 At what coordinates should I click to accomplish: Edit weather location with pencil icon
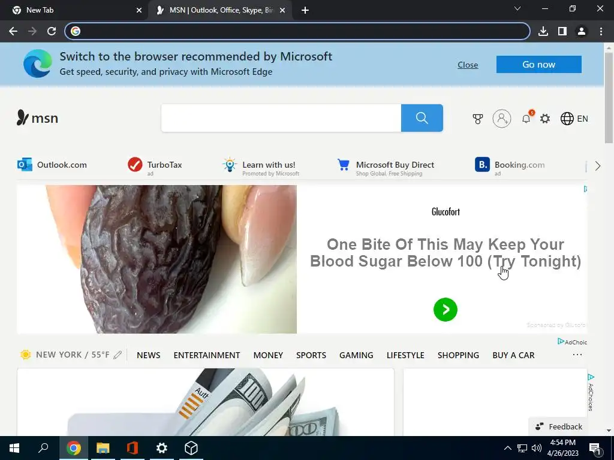coord(118,355)
